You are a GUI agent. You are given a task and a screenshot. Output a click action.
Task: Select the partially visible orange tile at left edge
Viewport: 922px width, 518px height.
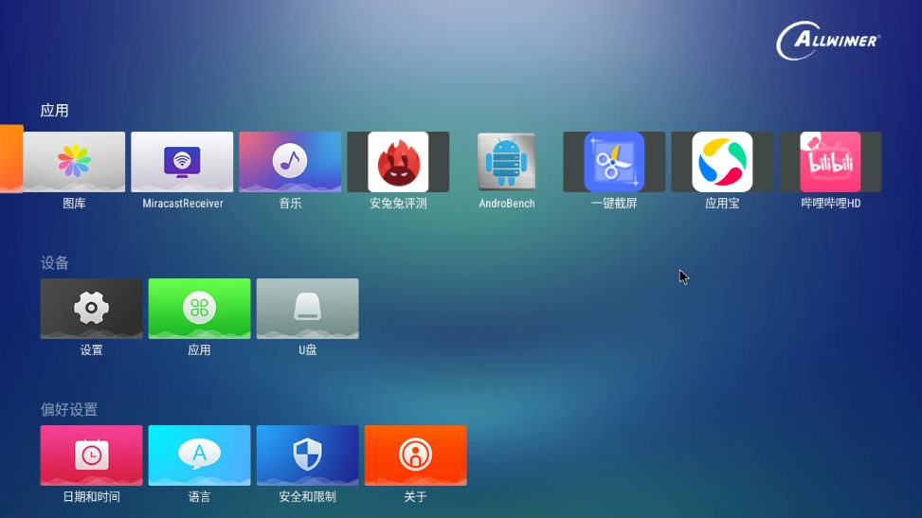pos(11,159)
